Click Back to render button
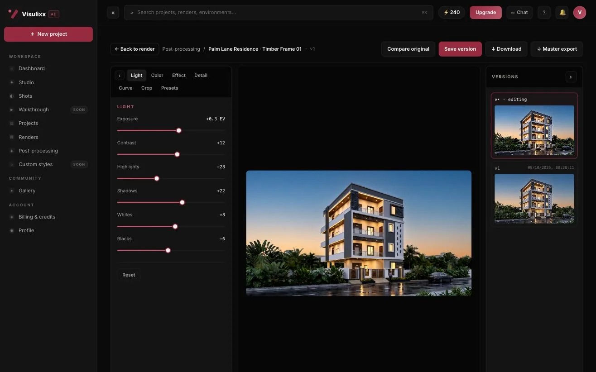 pyautogui.click(x=135, y=49)
